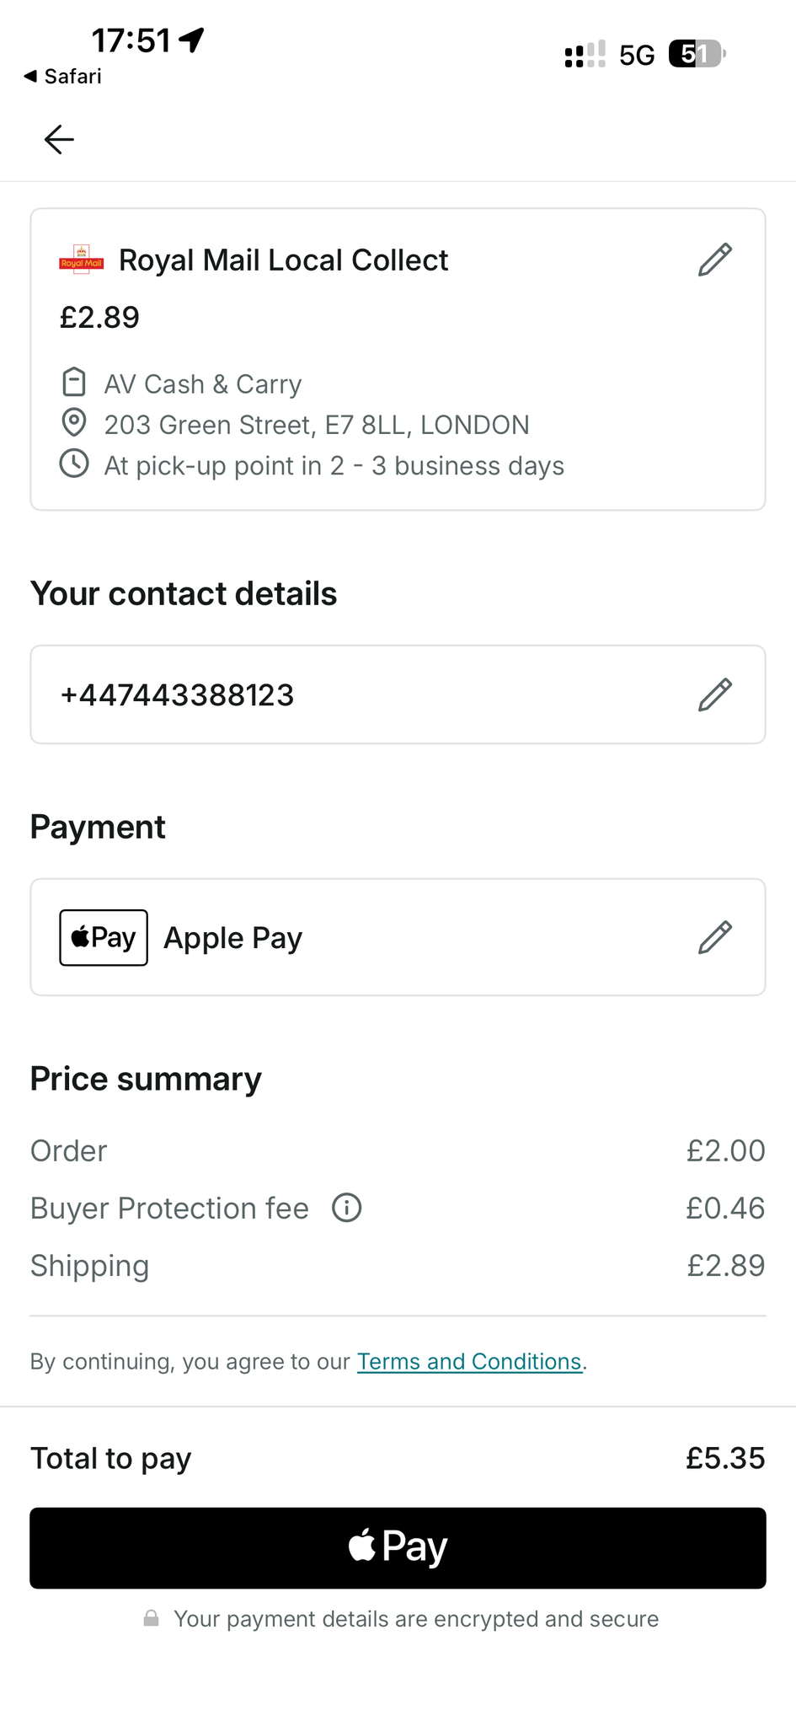Screen dimensions: 796x1726
Task: Open Buyer Protection fee info icon
Action: pos(346,1208)
